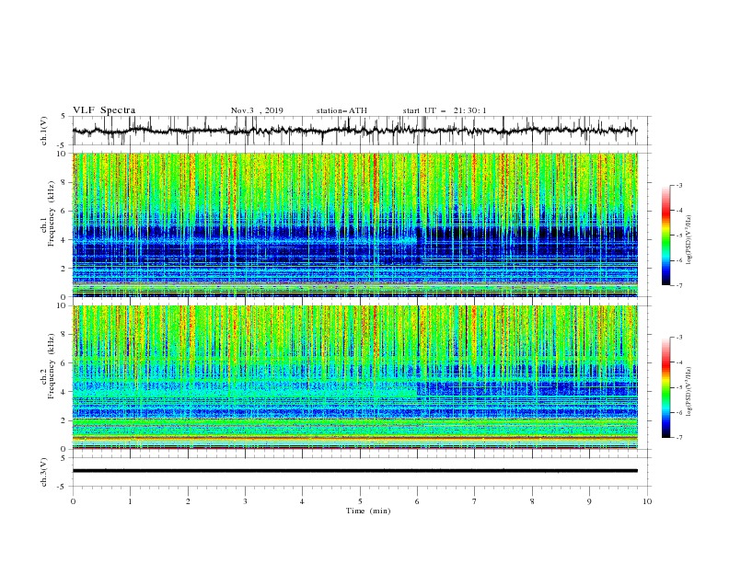Click the '-7' value on lower colorbar

(x=678, y=438)
